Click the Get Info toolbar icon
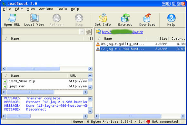 pyautogui.click(x=103, y=20)
